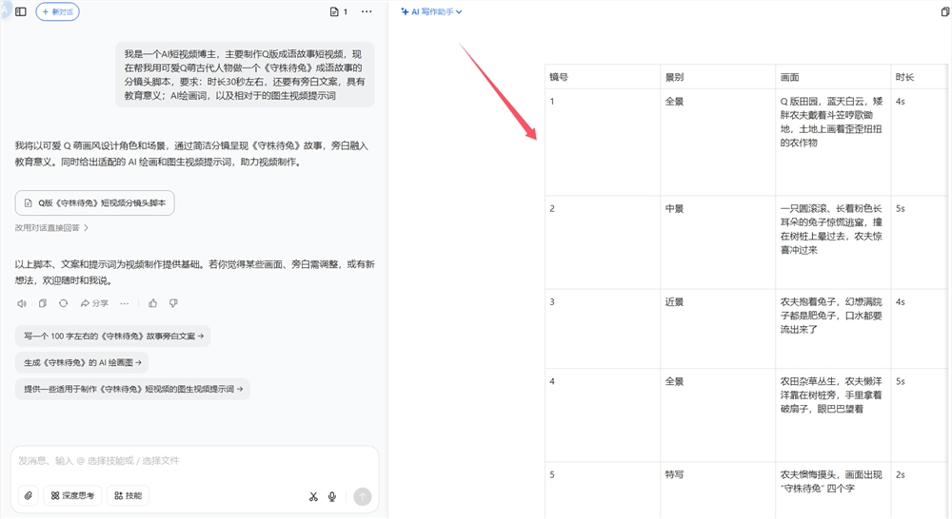
Task: Click the regenerate response icon
Action: (63, 303)
